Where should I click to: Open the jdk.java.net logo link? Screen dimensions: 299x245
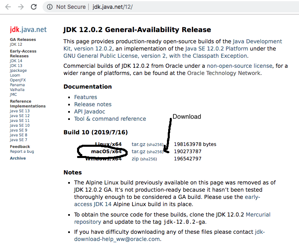(28, 30)
